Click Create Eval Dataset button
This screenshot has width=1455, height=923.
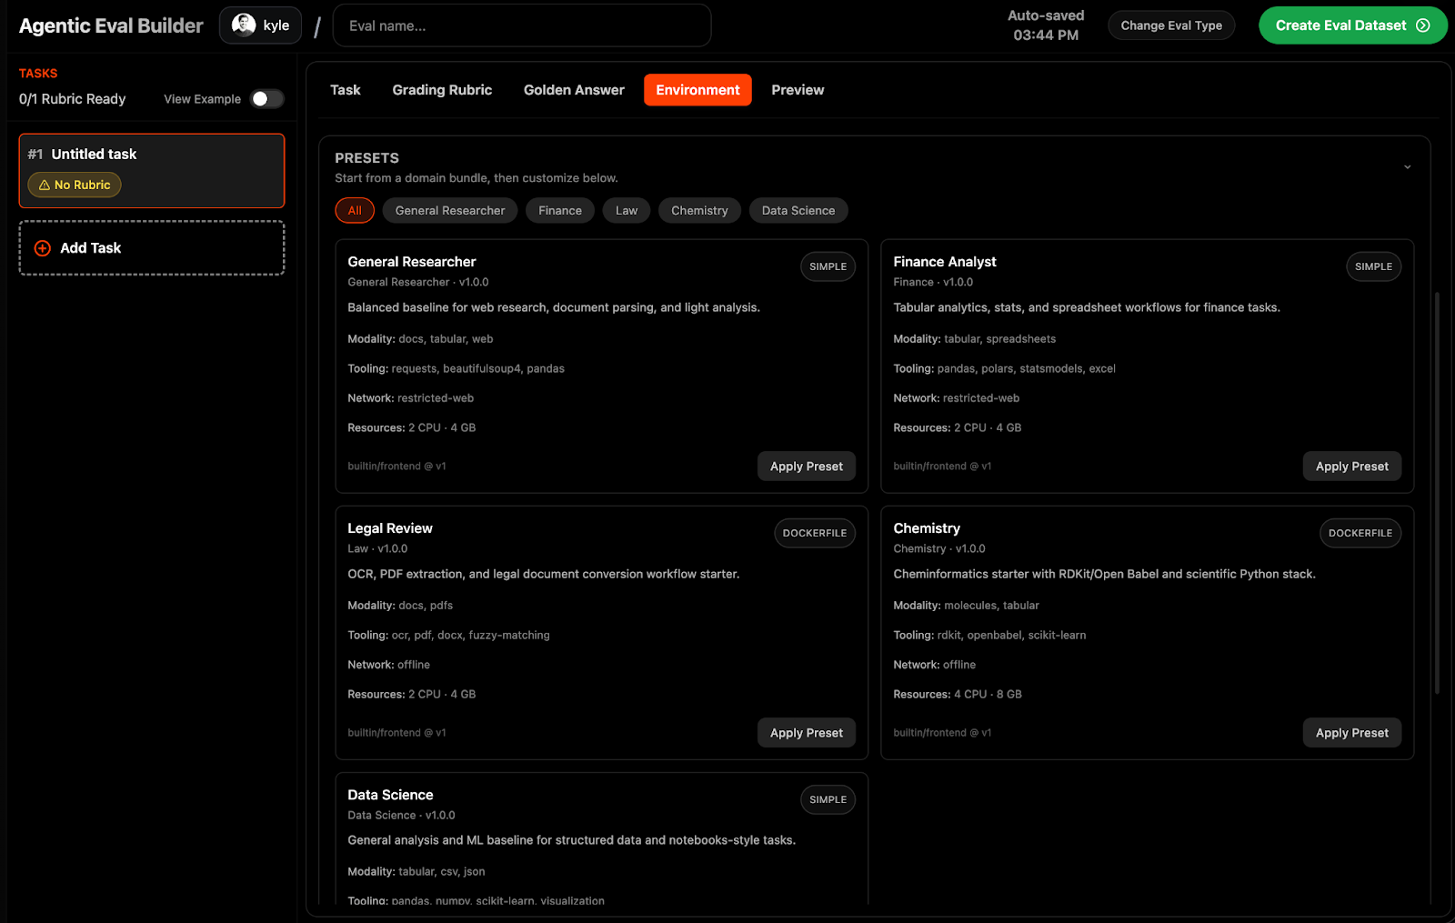coord(1353,25)
